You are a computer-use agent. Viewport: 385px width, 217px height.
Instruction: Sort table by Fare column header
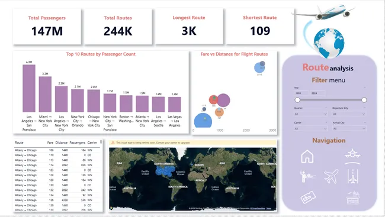[x=50, y=142]
